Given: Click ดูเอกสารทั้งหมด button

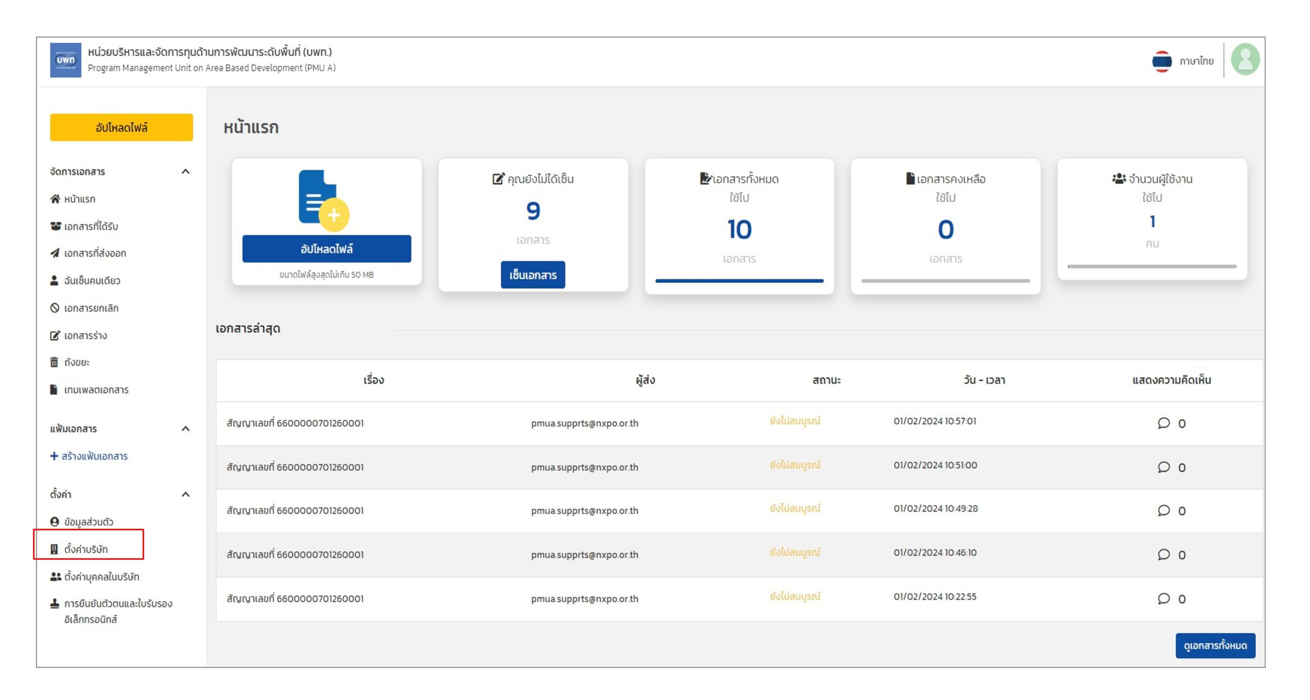Looking at the screenshot, I should click(x=1215, y=645).
